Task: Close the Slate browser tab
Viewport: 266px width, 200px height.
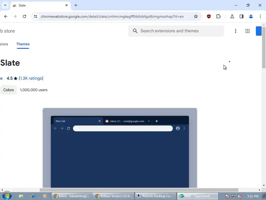Action: tap(66, 5)
